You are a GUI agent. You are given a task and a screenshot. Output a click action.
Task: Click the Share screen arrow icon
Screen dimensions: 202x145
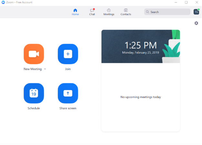click(x=68, y=93)
